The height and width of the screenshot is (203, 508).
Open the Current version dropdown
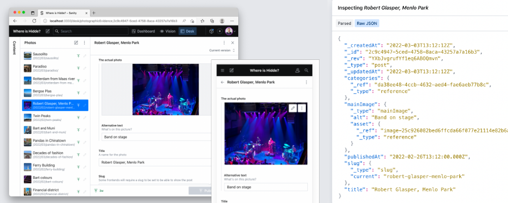(x=222, y=50)
